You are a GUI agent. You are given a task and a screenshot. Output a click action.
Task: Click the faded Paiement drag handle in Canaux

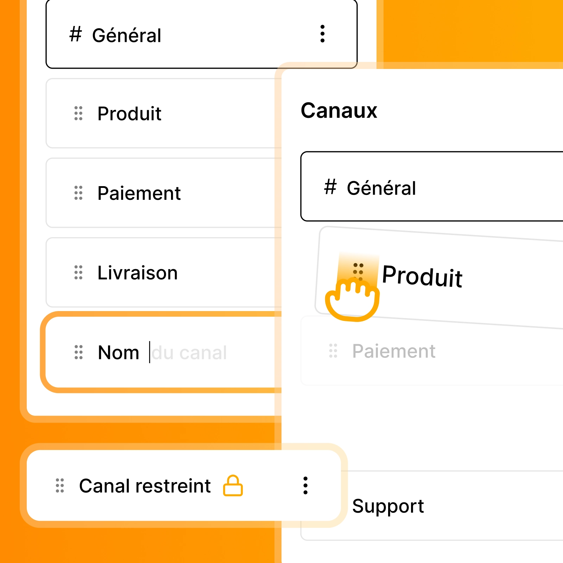333,351
